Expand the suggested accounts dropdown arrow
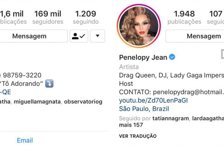 pyautogui.click(x=98, y=36)
